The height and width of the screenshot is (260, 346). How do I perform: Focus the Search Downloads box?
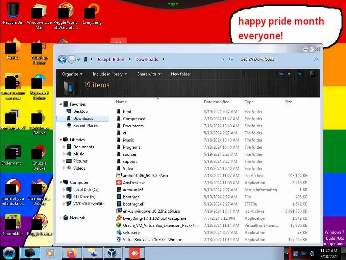tap(276, 59)
